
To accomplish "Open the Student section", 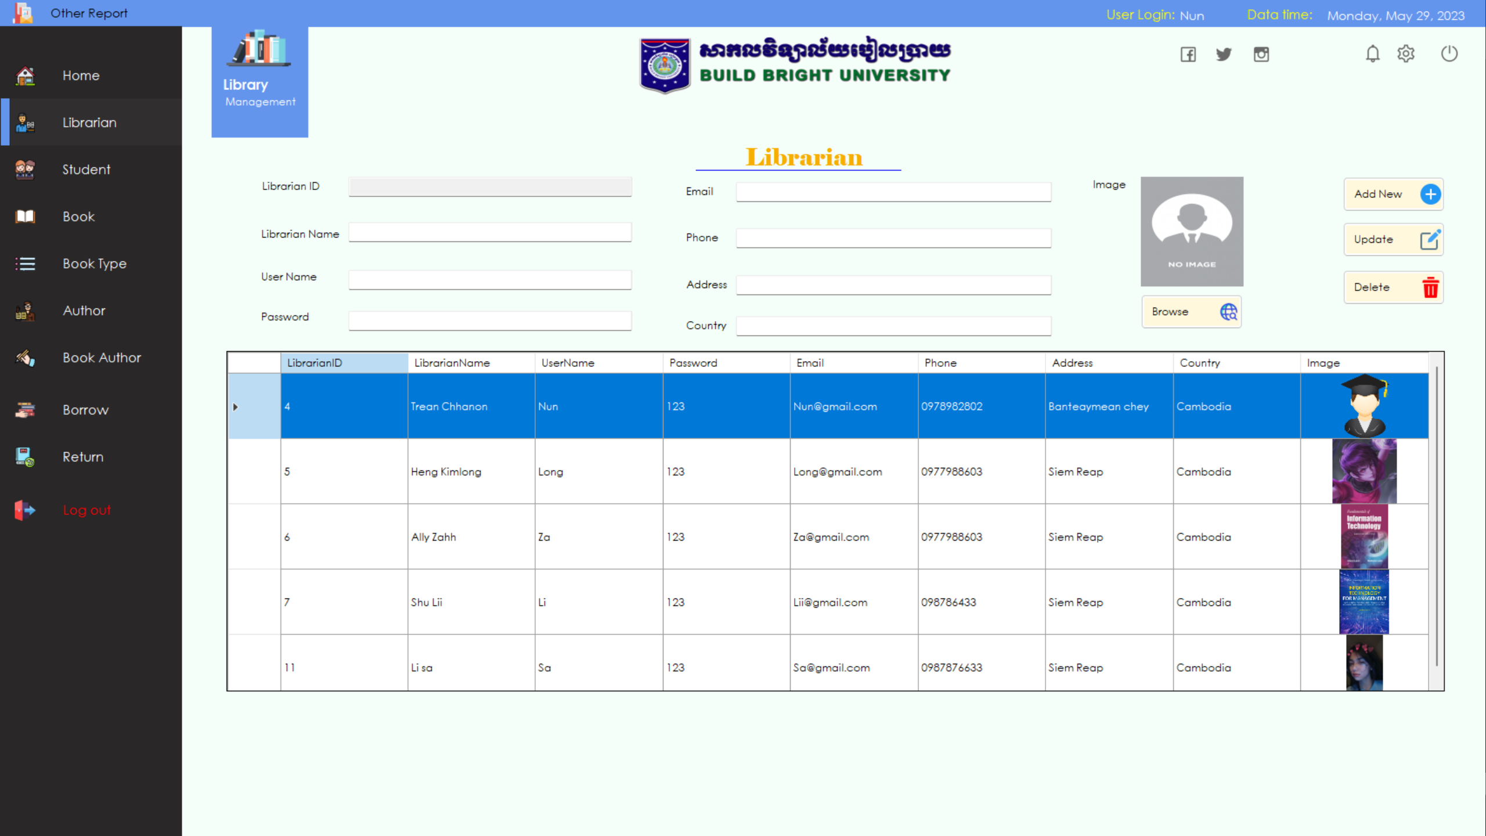I will tap(86, 169).
